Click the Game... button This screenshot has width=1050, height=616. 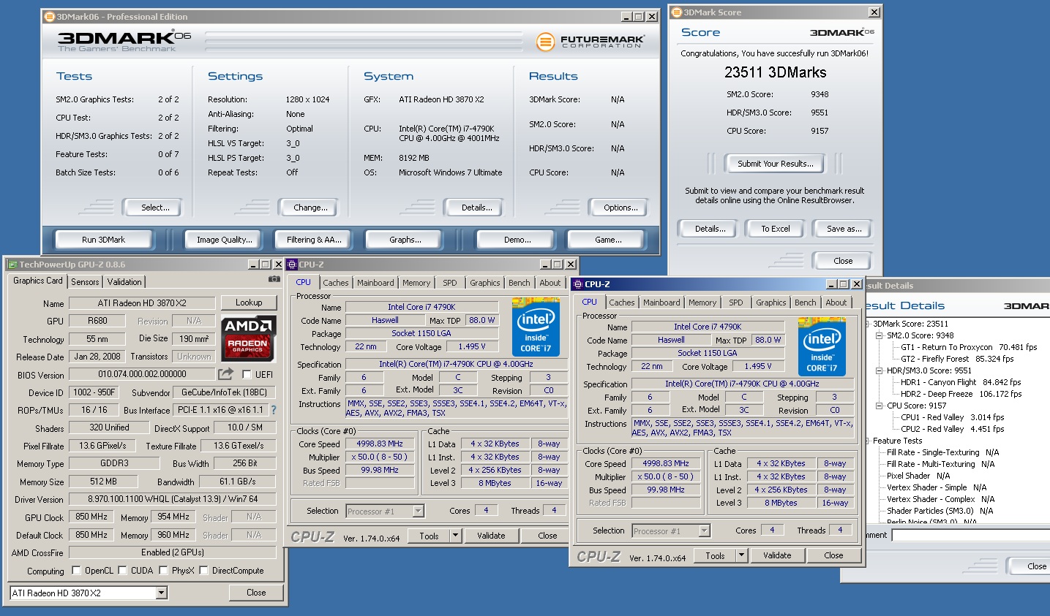608,240
